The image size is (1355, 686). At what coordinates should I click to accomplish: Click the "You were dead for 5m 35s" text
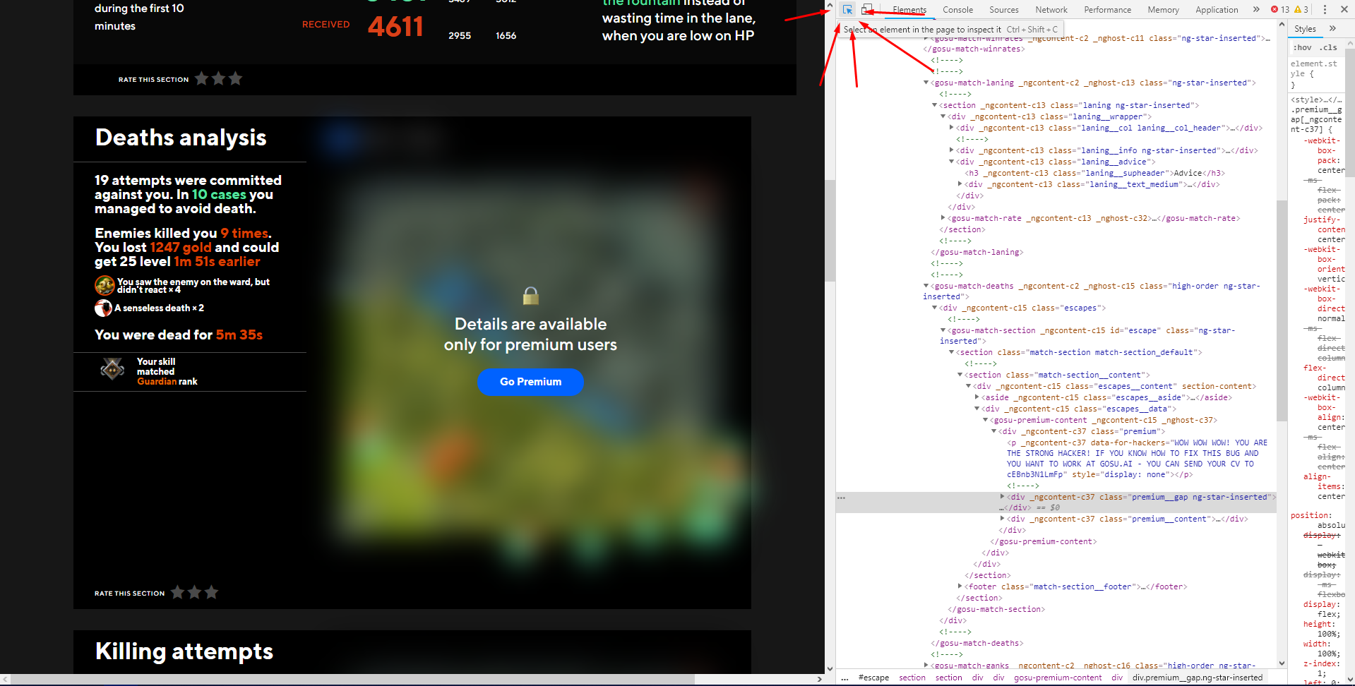coord(179,335)
